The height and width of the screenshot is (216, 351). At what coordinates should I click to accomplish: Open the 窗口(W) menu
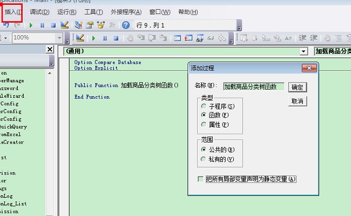[160, 12]
